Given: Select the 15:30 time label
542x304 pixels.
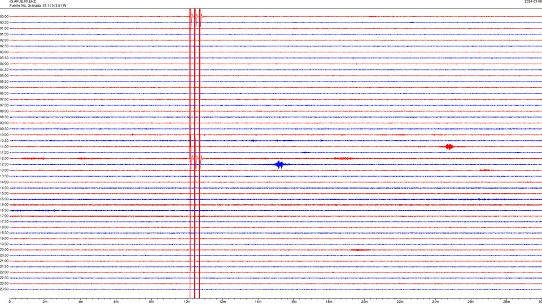Looking at the screenshot, I should coord(4,199).
